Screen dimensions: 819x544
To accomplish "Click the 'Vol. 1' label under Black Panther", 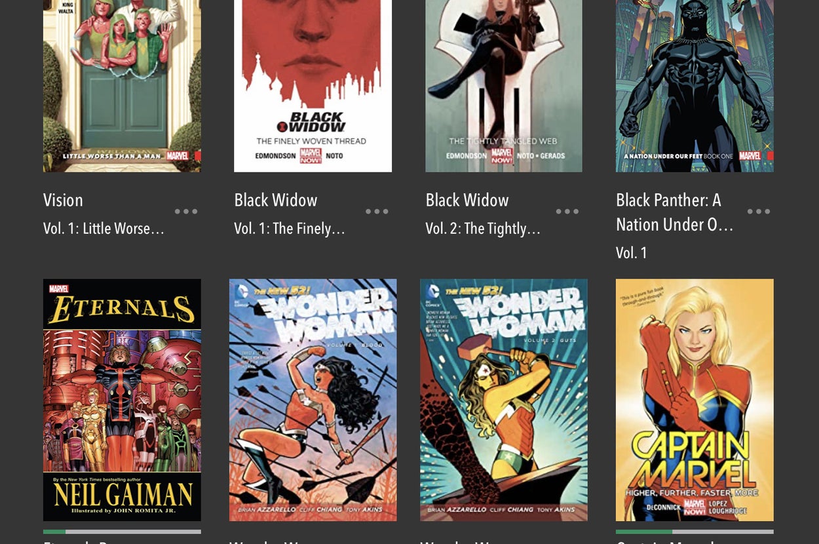I will 632,253.
